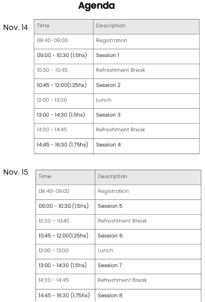Click the Agenda title heading
Screen dimensions: 205x302
[97, 6]
